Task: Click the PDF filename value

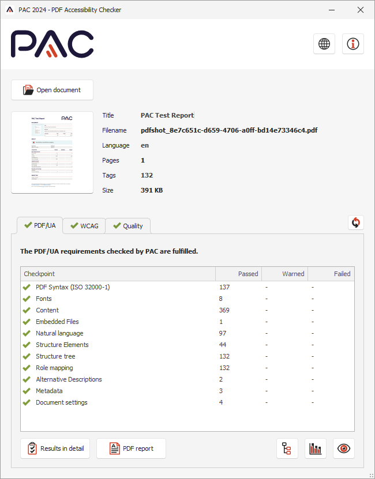Action: tap(229, 130)
